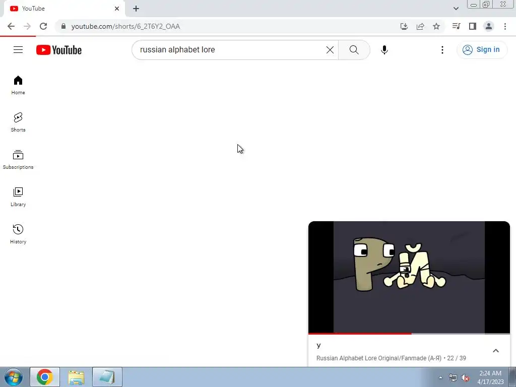The width and height of the screenshot is (516, 387).
Task: Start voice search with microphone icon
Action: 384,50
